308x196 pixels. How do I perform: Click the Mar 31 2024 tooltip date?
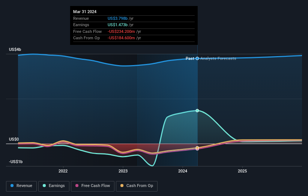85,12
